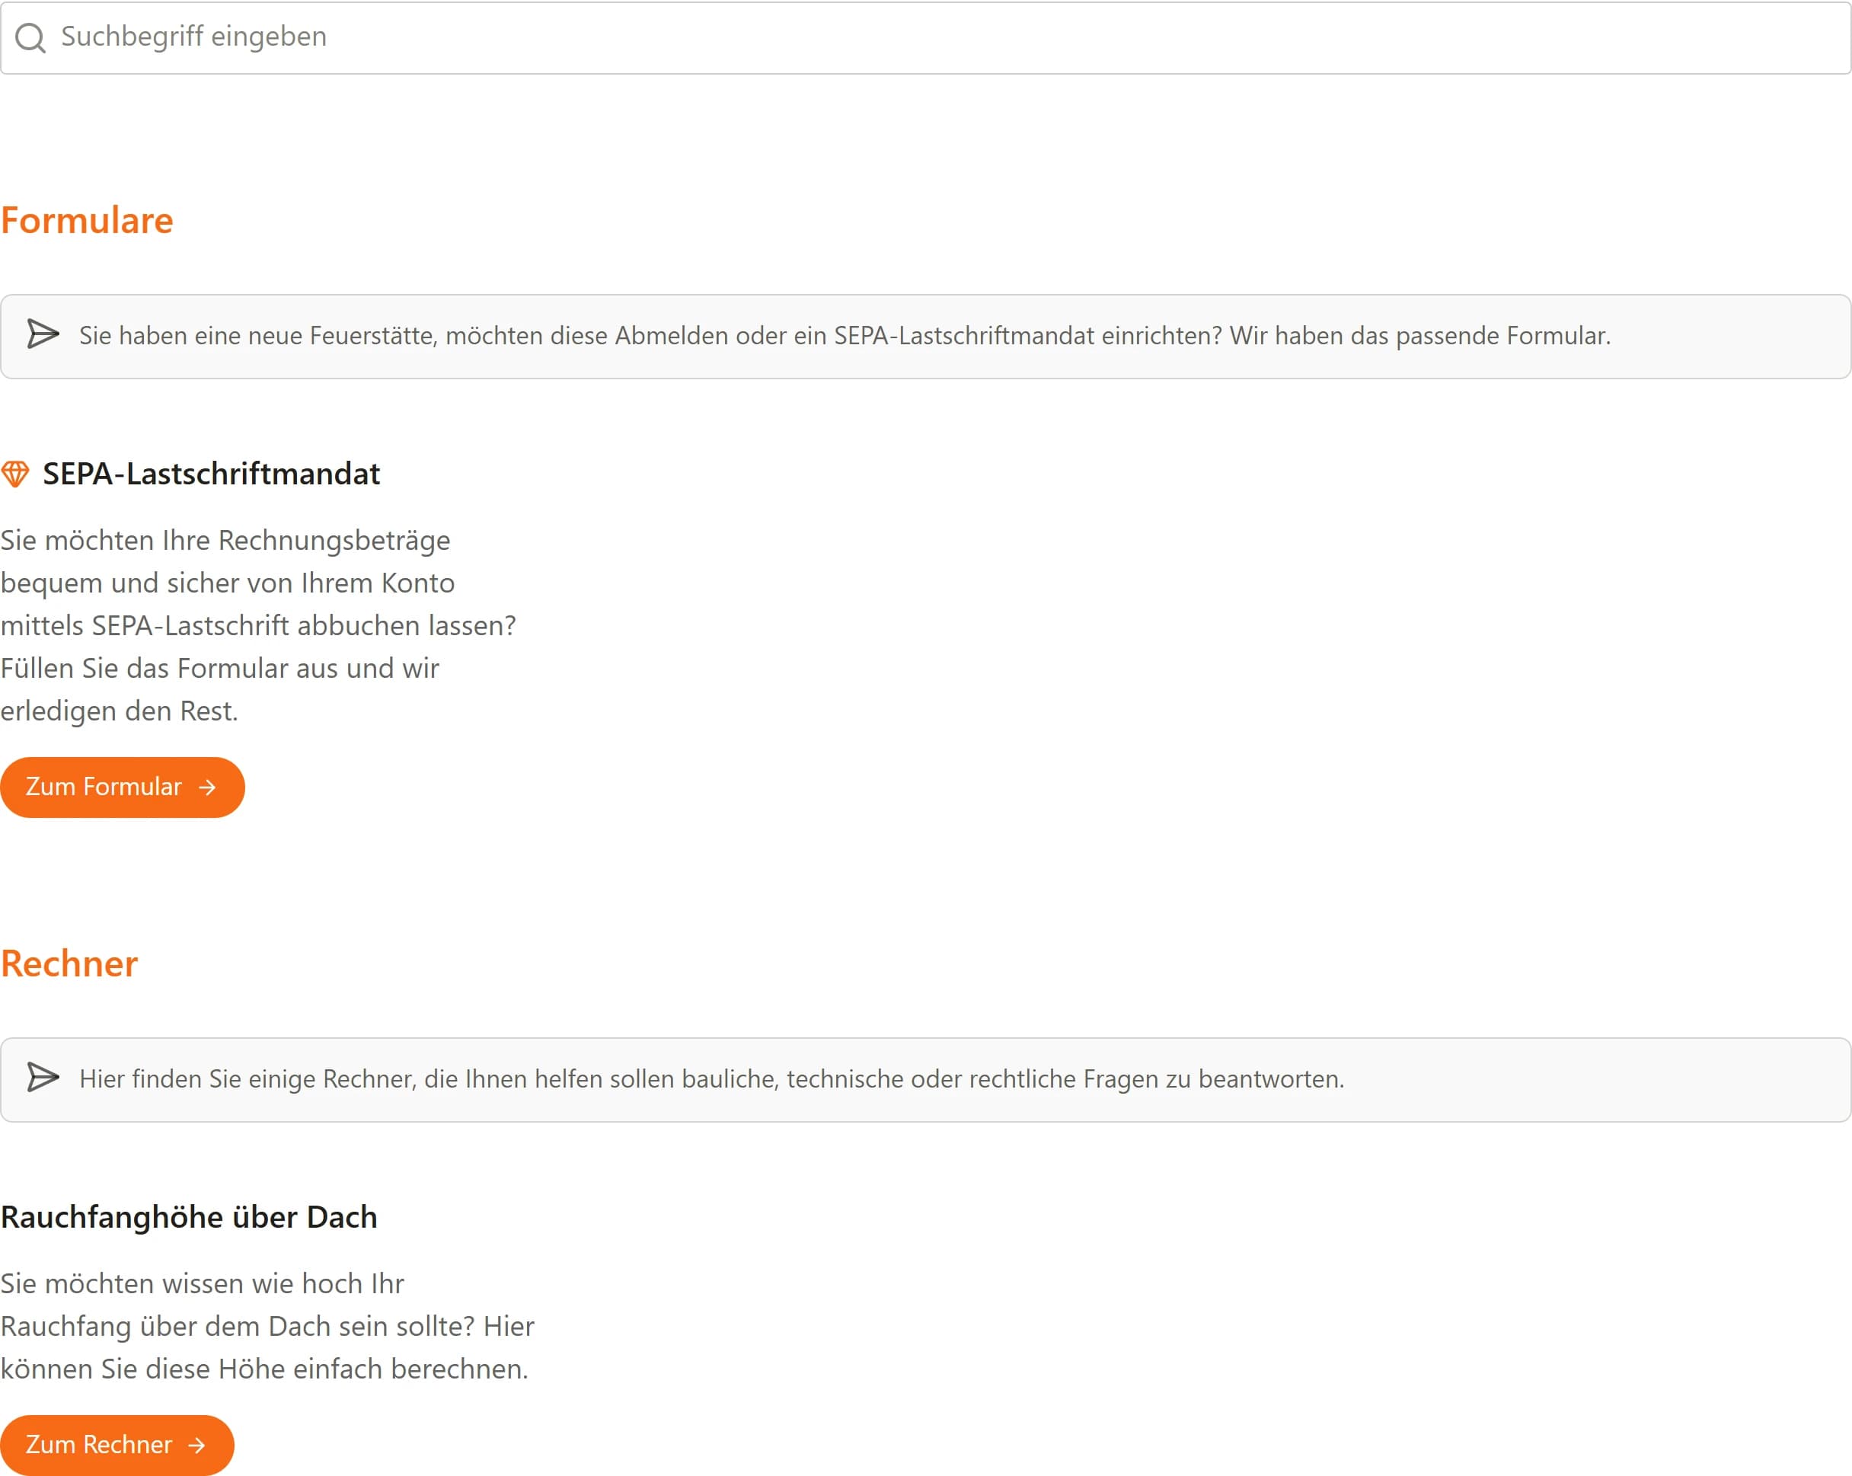The image size is (1852, 1476).
Task: Select the orange Rechner section heading
Action: [x=69, y=963]
